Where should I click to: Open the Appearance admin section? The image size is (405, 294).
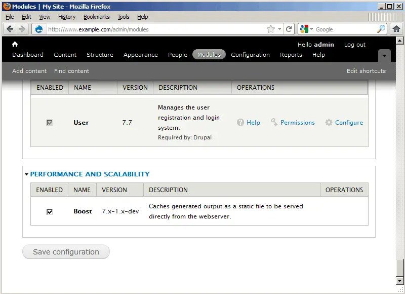pyautogui.click(x=141, y=55)
